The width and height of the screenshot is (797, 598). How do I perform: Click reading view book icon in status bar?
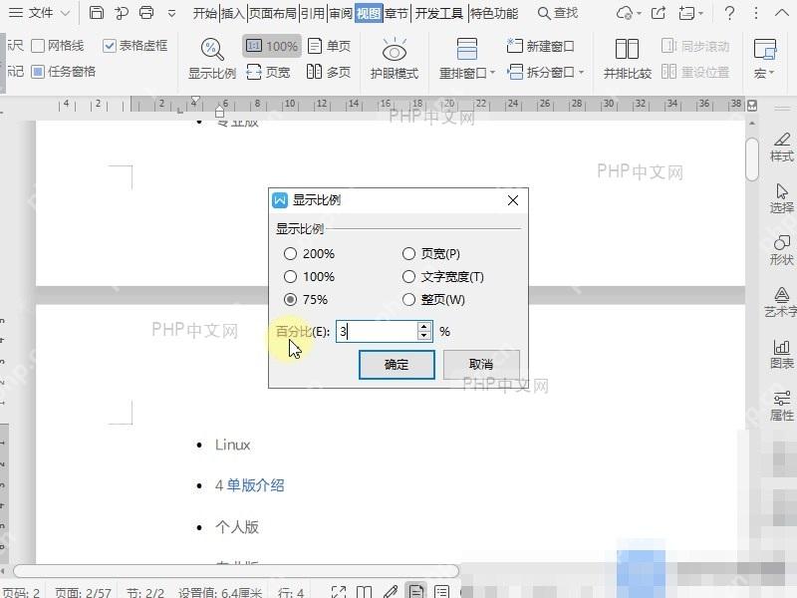coord(364,592)
